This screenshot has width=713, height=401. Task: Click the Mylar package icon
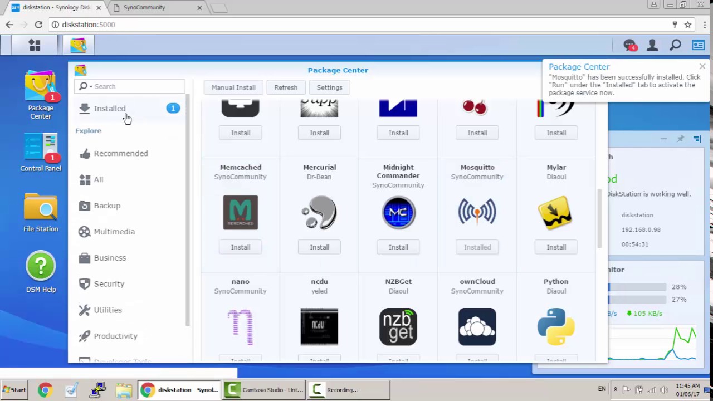coord(556,212)
